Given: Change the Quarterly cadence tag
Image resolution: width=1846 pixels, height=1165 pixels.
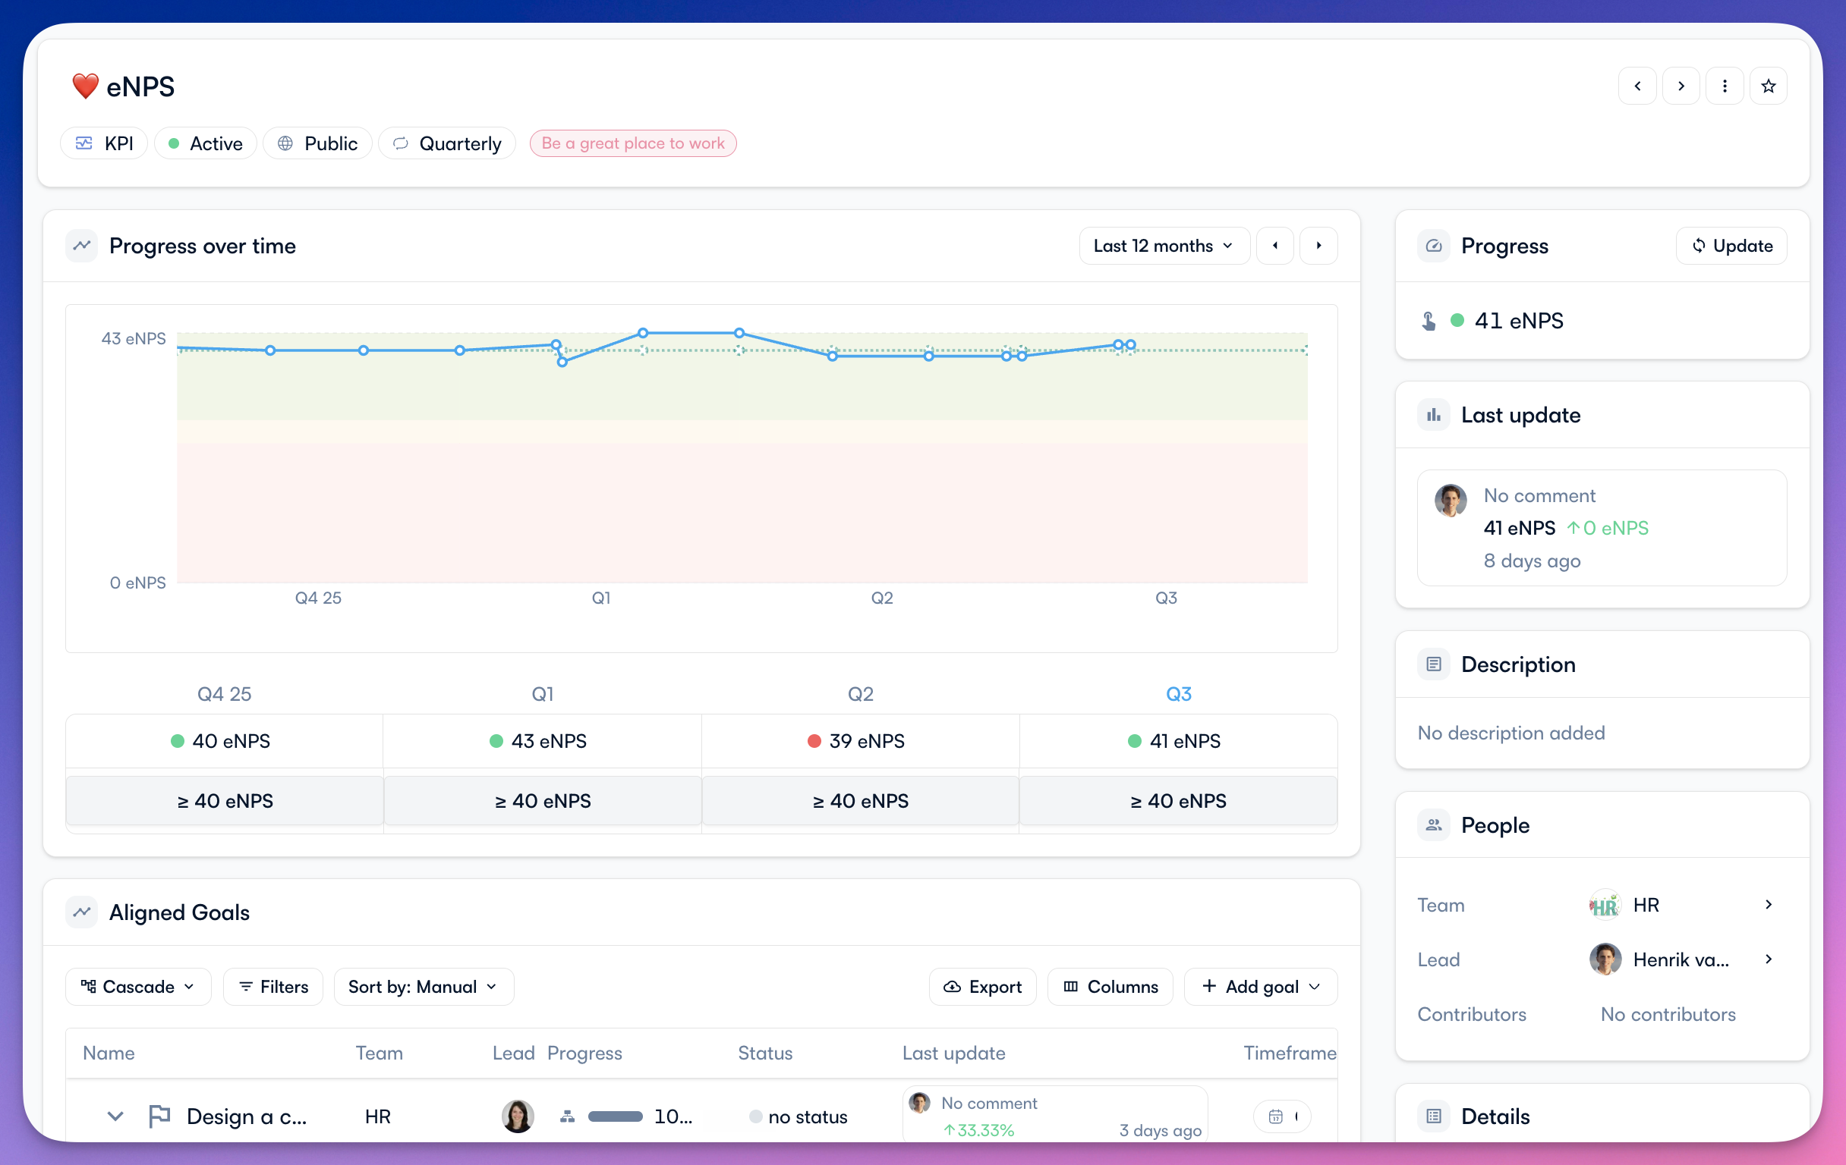Looking at the screenshot, I should 447,143.
